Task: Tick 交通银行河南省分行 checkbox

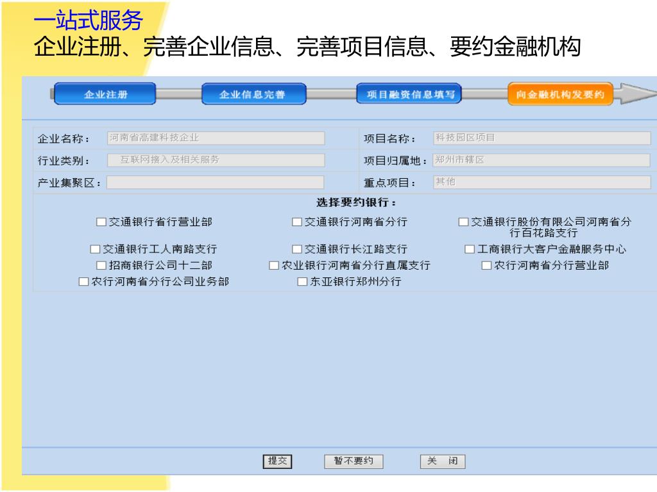Action: click(x=296, y=222)
